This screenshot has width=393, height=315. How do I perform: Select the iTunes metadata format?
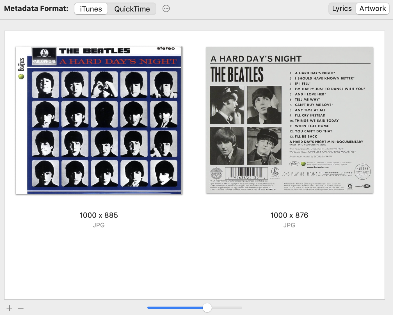[x=91, y=9]
